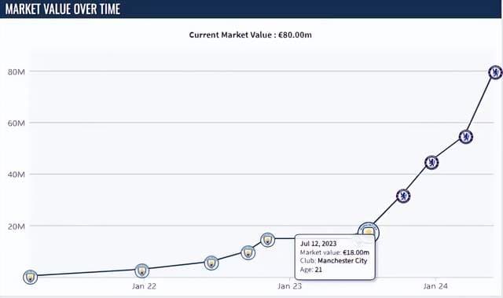
Task: Click the Chelsea badge just above 40M
Action: tap(431, 163)
